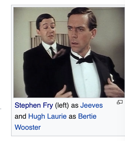This screenshot has width=125, height=141.
Task: Click the word Laurie in caption
Action: [57, 116]
